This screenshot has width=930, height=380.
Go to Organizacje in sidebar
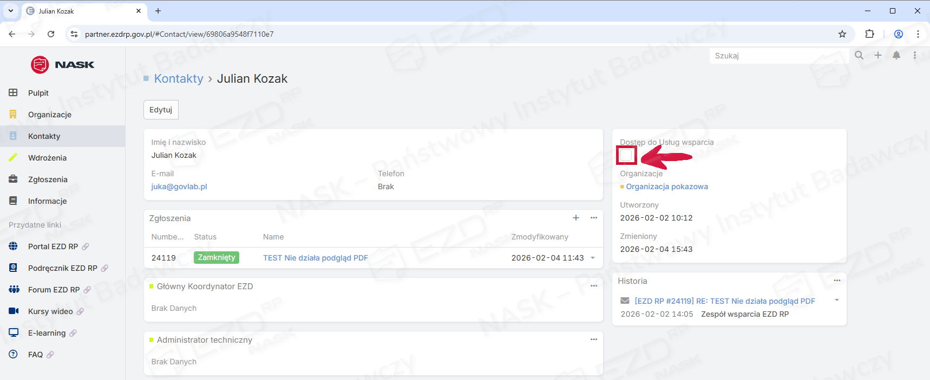50,115
